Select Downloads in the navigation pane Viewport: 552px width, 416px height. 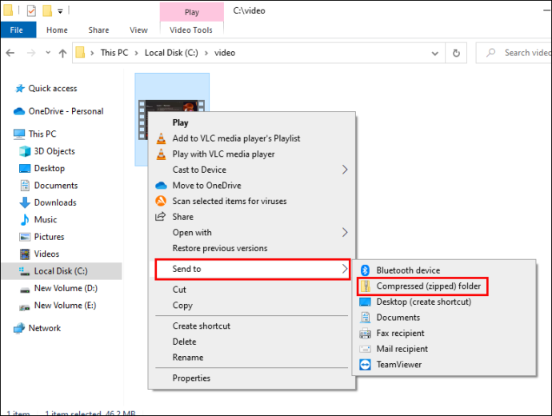pos(55,202)
